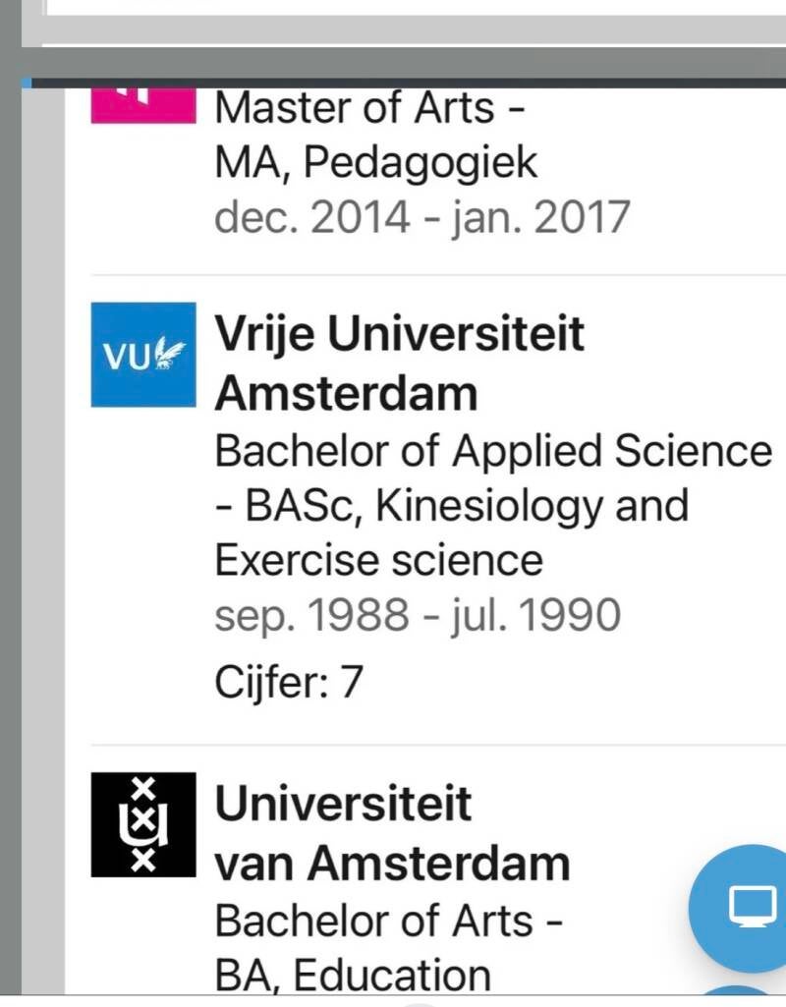786x1007 pixels.
Task: Select the 'Bachelor of Applied Science' line
Action: click(493, 451)
